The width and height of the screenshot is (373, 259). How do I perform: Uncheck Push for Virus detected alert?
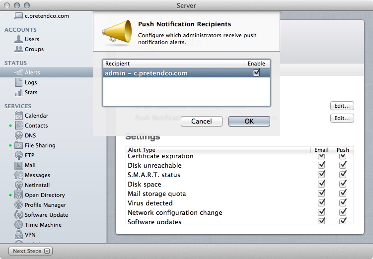[x=343, y=203]
